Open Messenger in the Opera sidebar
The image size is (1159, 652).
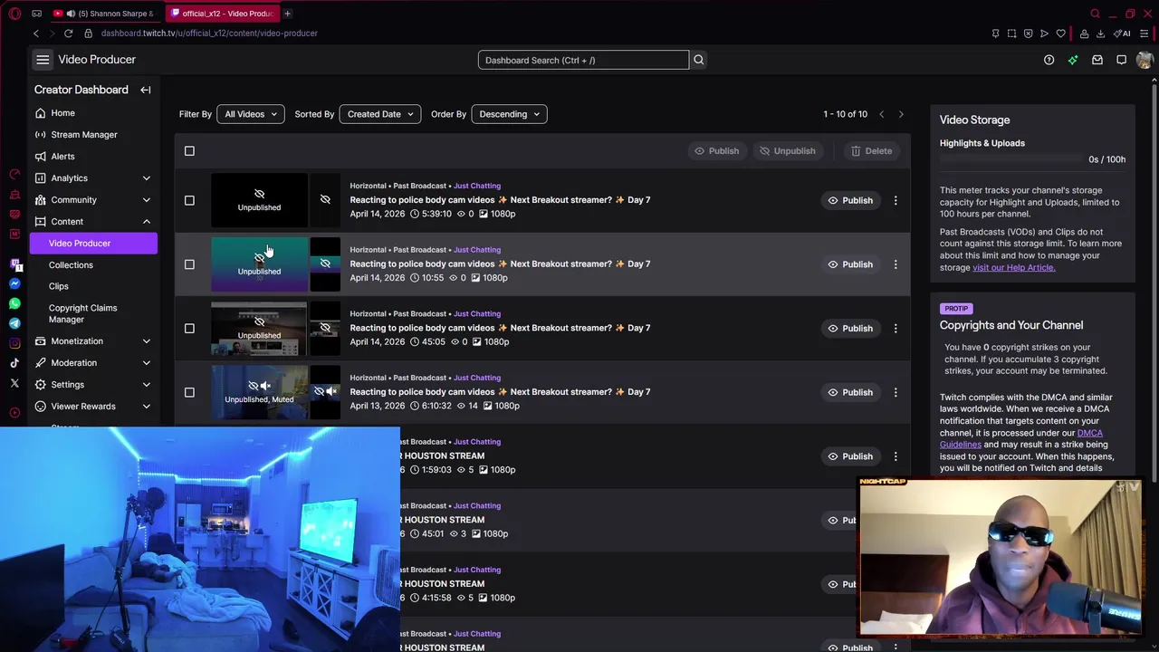click(x=14, y=284)
